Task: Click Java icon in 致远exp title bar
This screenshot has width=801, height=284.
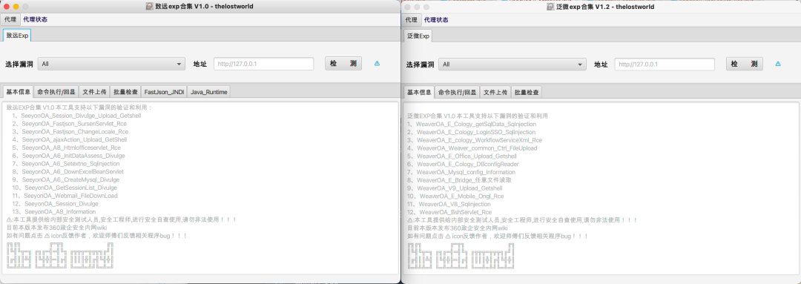Action: (x=149, y=7)
